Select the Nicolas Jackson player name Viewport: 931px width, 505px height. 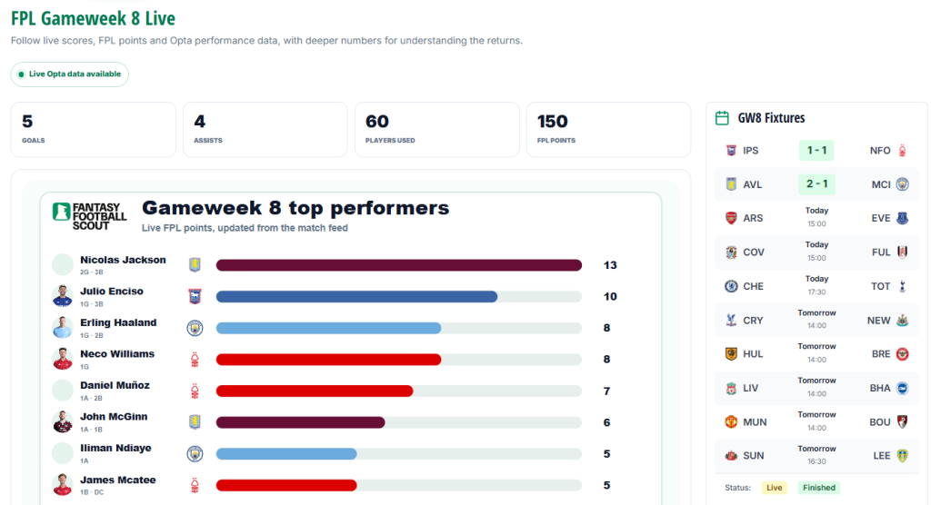123,260
